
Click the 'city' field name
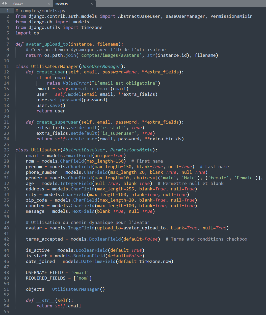tap(31, 194)
